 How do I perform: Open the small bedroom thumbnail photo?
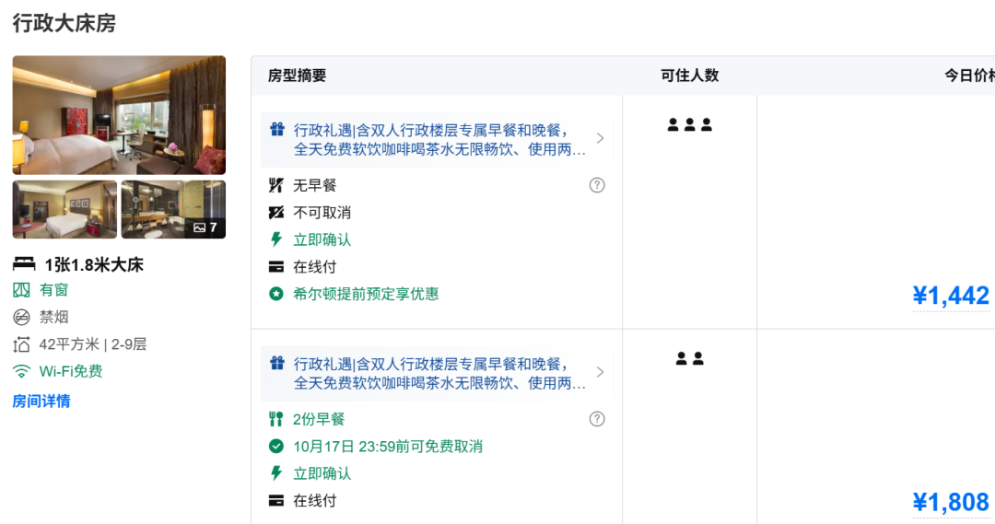[x=64, y=209]
